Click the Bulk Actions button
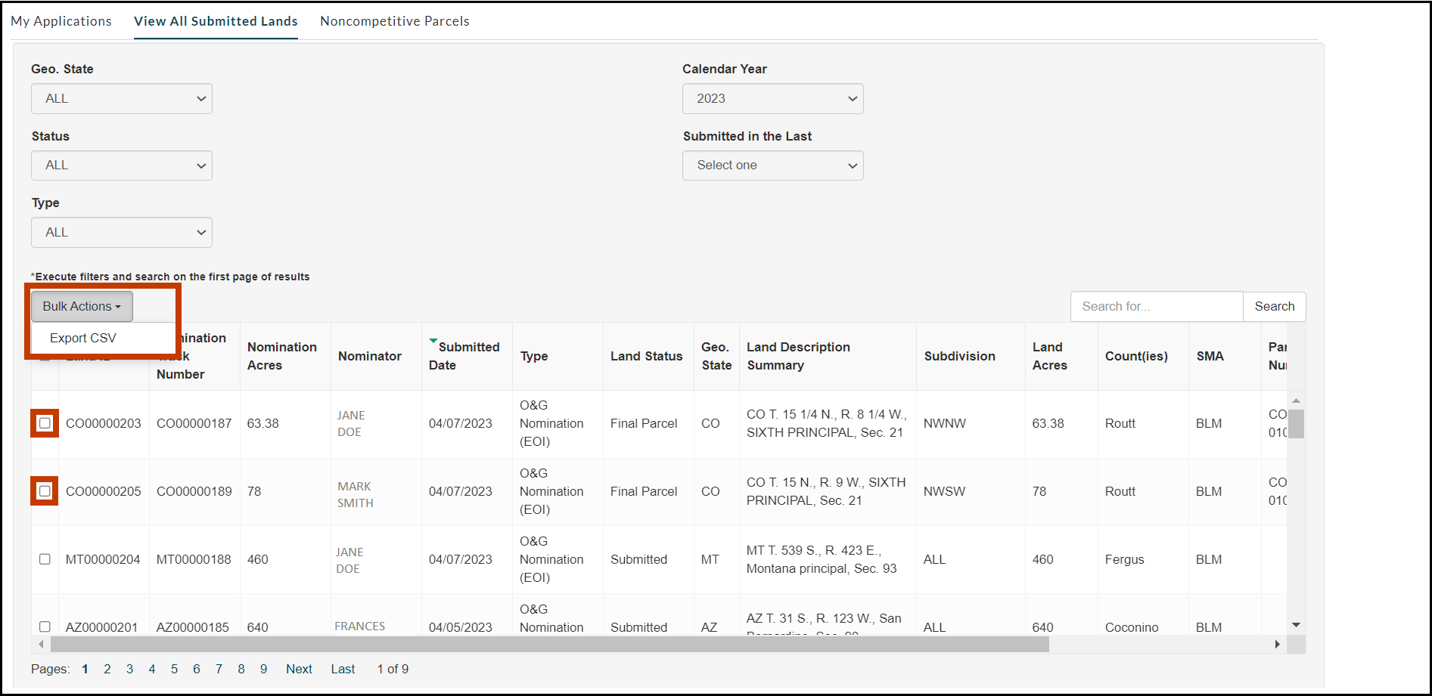1432x696 pixels. (x=82, y=306)
